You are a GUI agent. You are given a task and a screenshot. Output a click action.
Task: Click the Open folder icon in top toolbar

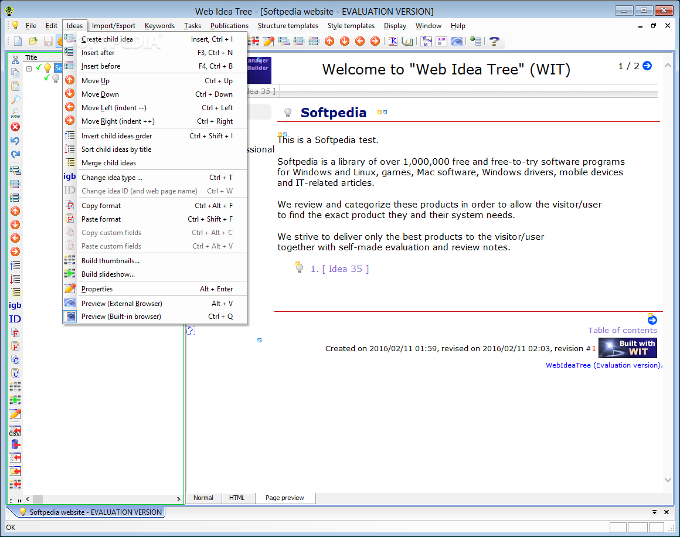[x=33, y=41]
